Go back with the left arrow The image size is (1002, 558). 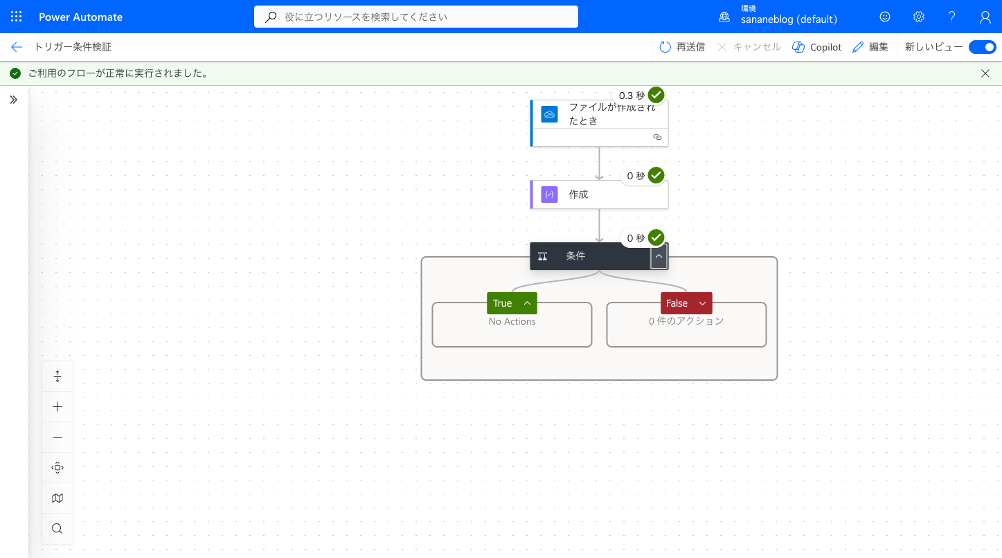17,47
